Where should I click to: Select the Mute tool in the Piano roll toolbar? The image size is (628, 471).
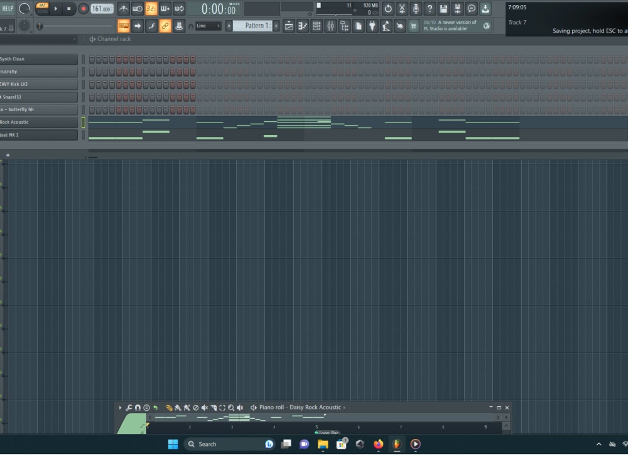tap(204, 407)
